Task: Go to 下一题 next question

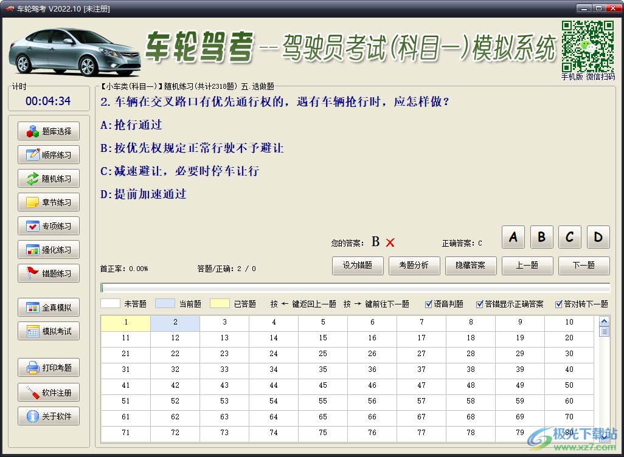Action: (x=584, y=266)
